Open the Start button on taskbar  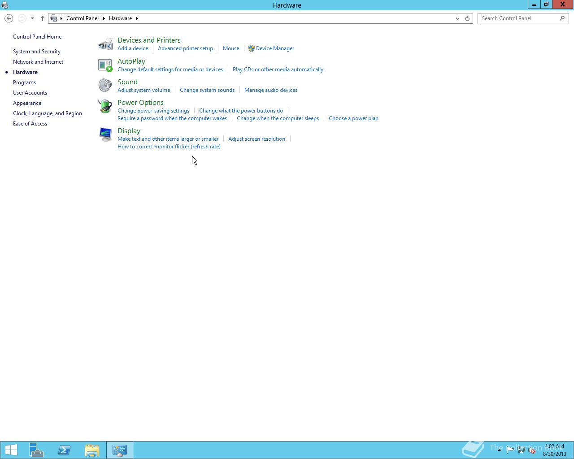11,450
